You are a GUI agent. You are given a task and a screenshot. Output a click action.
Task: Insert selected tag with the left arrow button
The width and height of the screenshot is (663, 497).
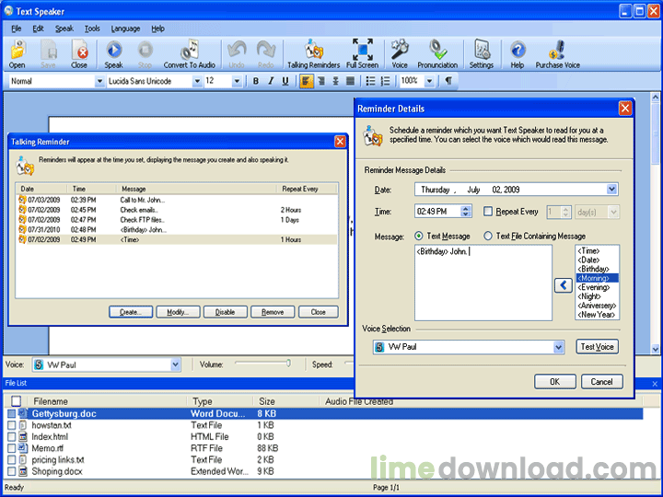point(564,285)
